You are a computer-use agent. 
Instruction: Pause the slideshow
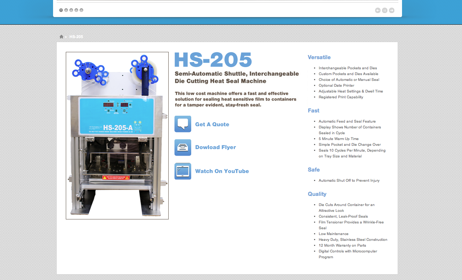385,10
